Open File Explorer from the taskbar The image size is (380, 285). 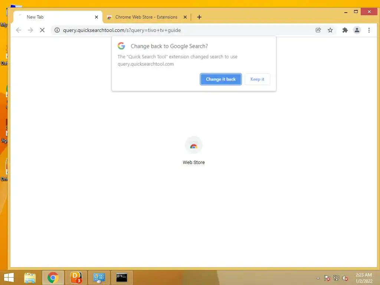click(30, 278)
